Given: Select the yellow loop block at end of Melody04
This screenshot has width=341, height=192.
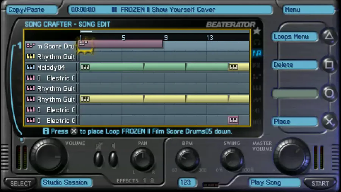Looking at the screenshot, I should [239, 67].
